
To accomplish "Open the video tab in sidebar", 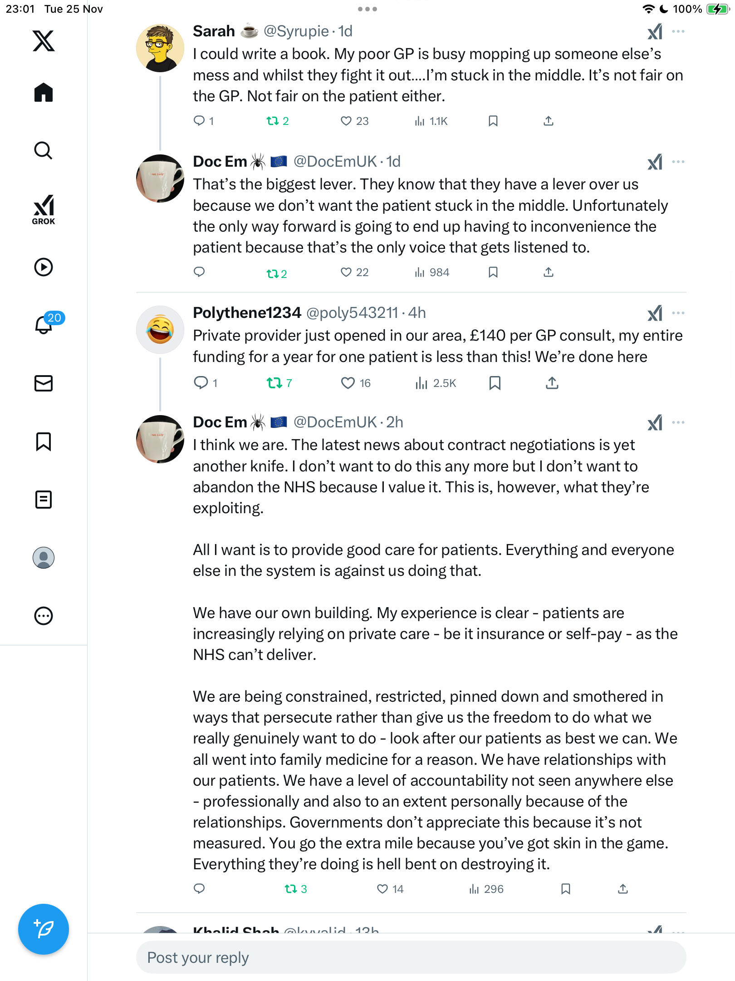I will [44, 267].
